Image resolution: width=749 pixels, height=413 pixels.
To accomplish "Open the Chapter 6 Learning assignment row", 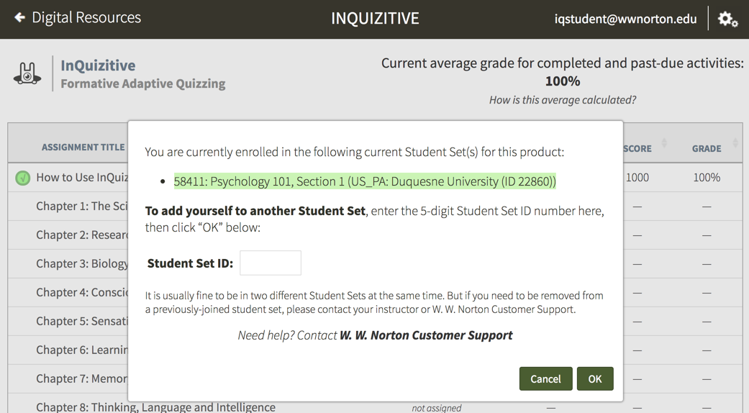I will (81, 350).
